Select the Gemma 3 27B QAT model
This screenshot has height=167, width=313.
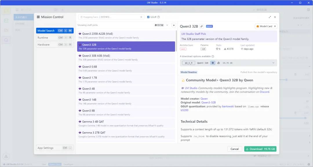click(126, 134)
